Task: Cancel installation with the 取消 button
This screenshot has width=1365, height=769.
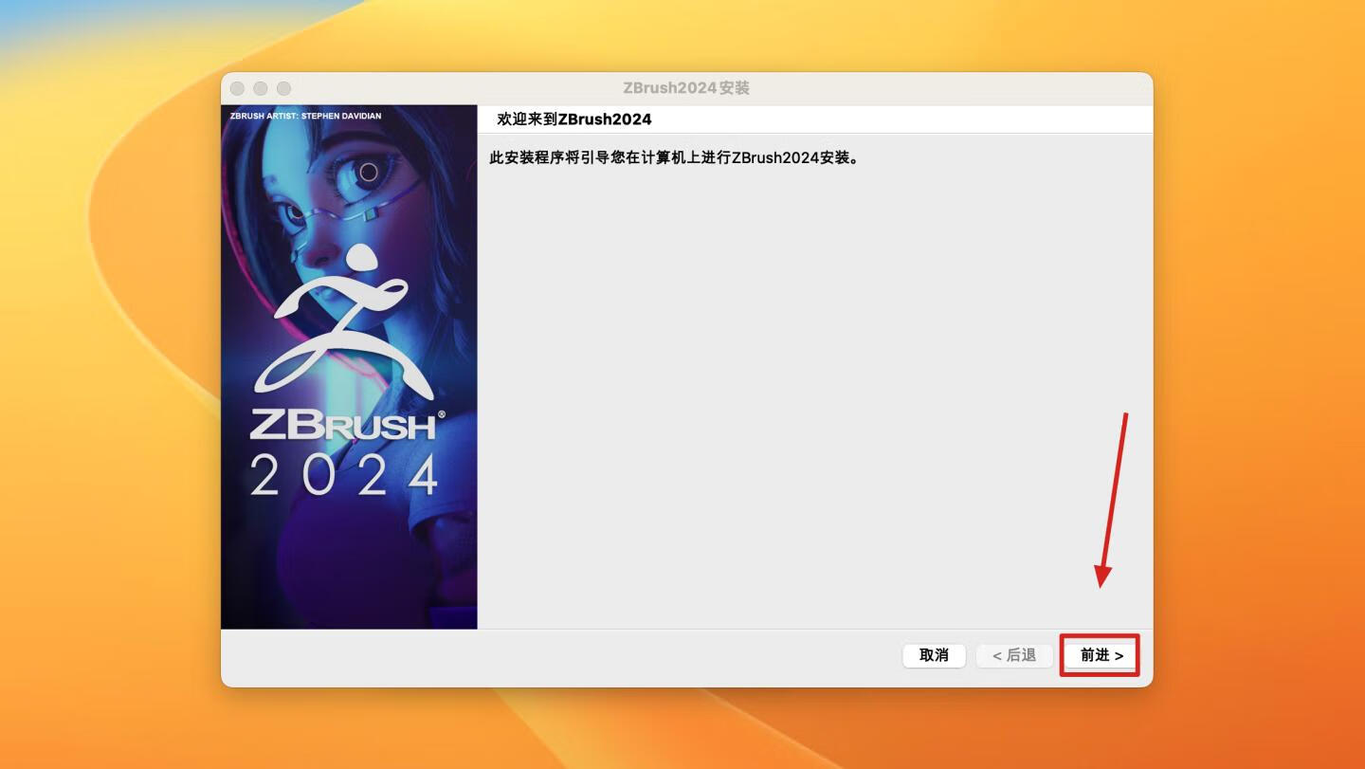Action: [x=934, y=655]
